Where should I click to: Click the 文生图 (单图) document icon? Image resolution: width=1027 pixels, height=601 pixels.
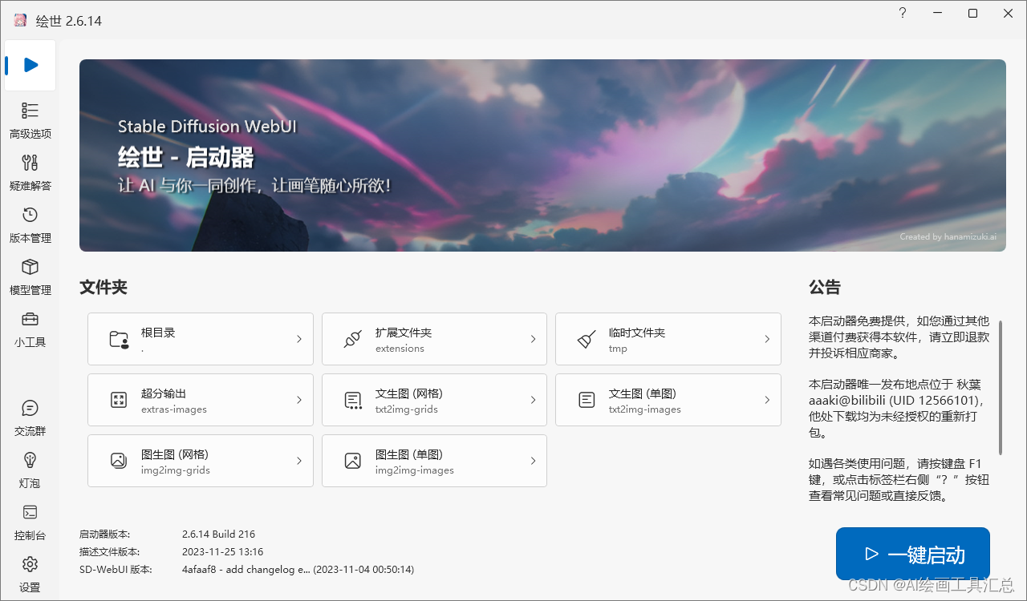click(x=587, y=399)
